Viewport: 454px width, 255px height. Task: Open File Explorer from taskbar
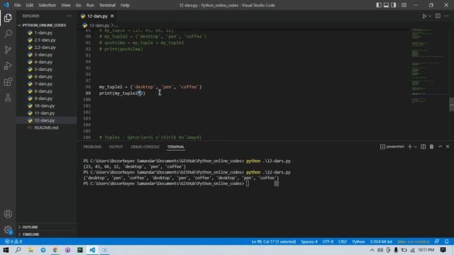point(31,250)
